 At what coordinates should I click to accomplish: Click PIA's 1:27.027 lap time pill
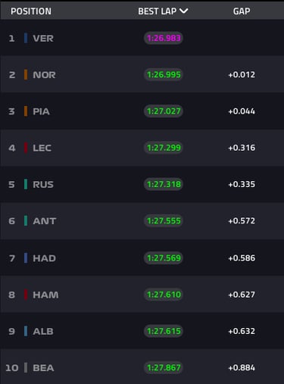pos(164,111)
